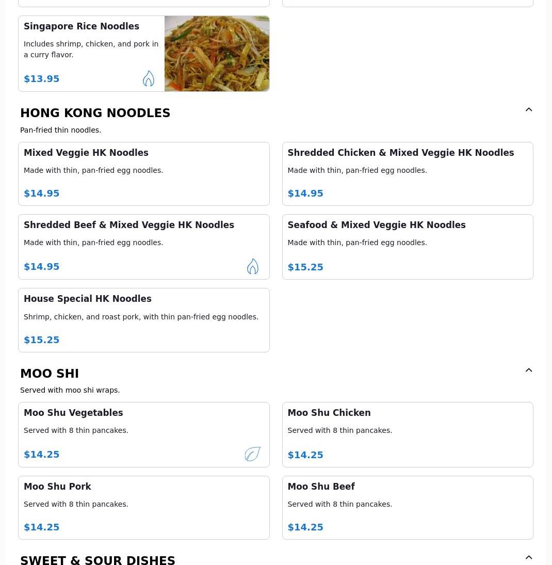Open the Singapore Rice Noodles photo
The height and width of the screenshot is (565, 552).
pyautogui.click(x=217, y=54)
